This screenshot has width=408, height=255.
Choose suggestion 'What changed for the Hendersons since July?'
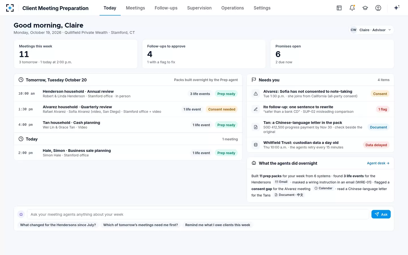tap(58, 225)
